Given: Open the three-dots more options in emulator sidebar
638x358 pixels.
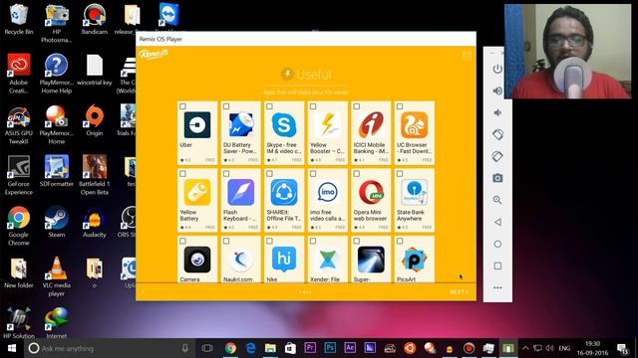Looking at the screenshot, I should 497,287.
